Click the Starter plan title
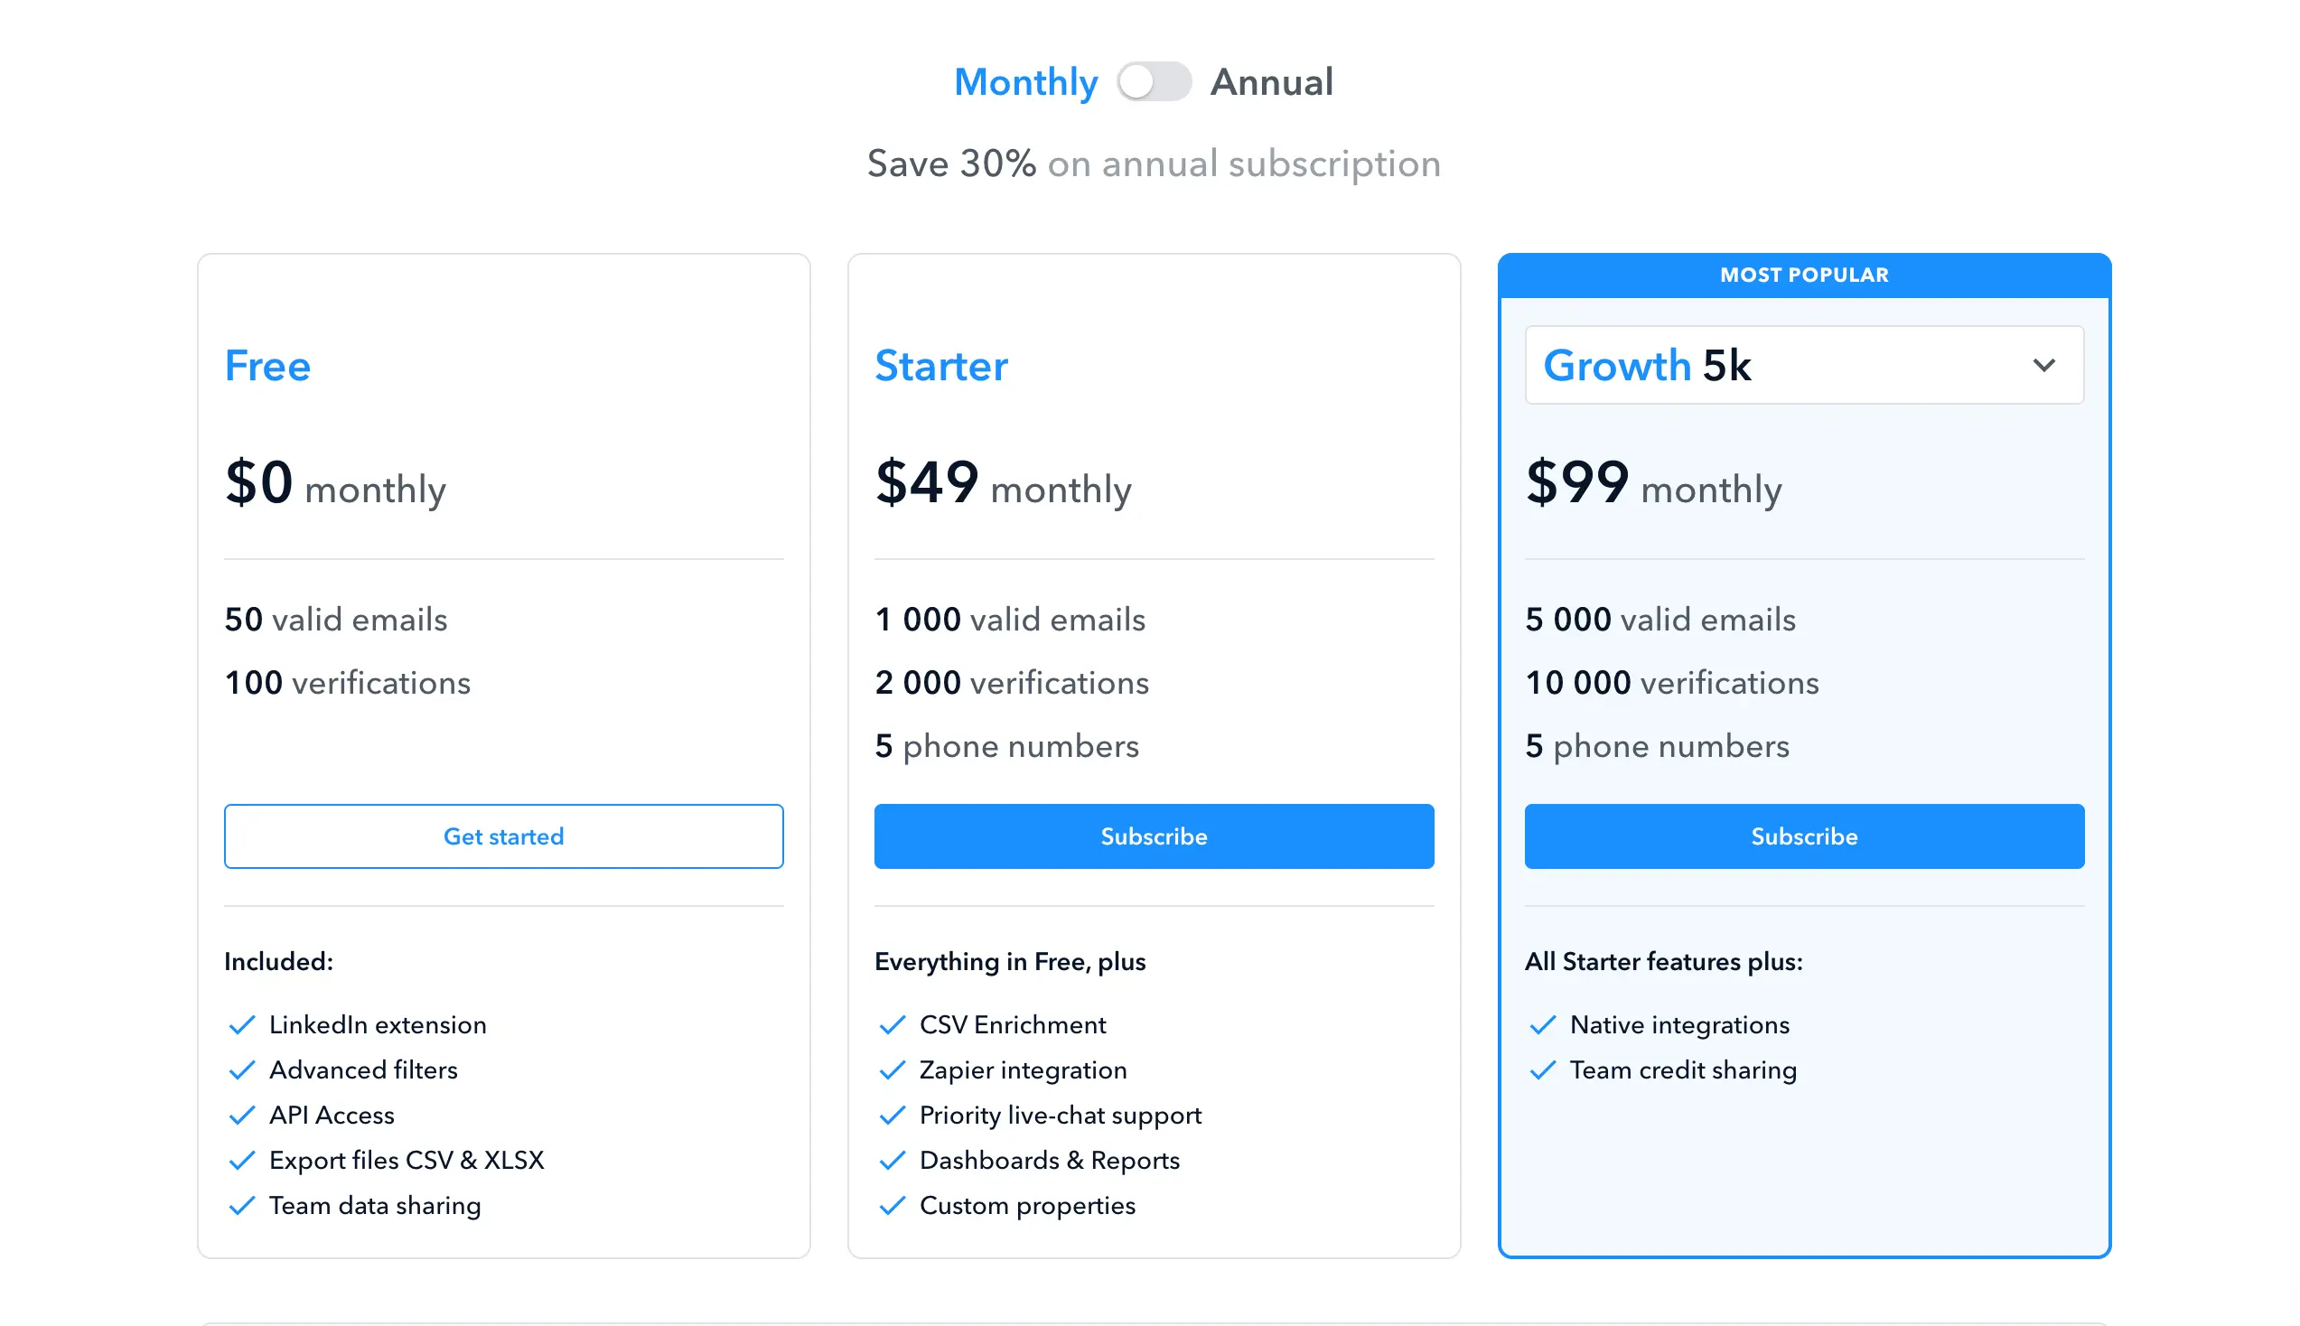The width and height of the screenshot is (2300, 1326). (940, 366)
